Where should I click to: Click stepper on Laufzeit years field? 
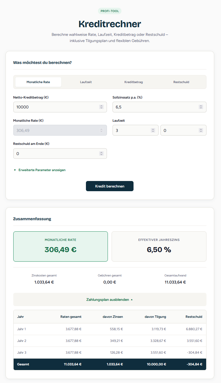(x=153, y=130)
